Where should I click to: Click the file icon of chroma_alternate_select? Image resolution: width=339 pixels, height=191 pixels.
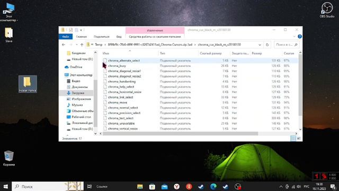click(x=105, y=60)
